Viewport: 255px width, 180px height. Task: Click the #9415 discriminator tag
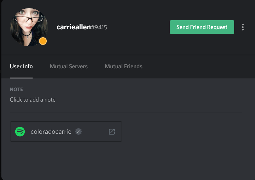99,27
